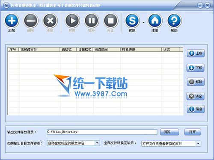Viewport: 214px width, 160px height.
Task: Click the 转换进度 column header
Action: click(141, 50)
